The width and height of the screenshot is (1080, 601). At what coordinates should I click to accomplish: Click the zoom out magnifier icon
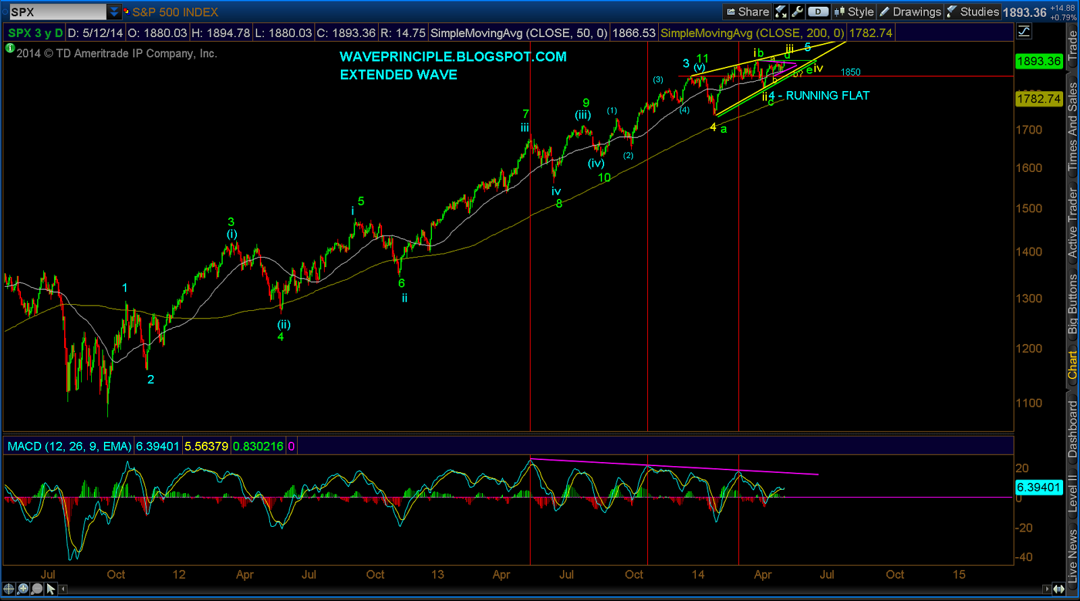click(36, 589)
